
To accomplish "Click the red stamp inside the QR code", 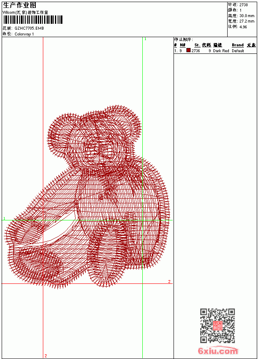I will (x=218, y=326).
